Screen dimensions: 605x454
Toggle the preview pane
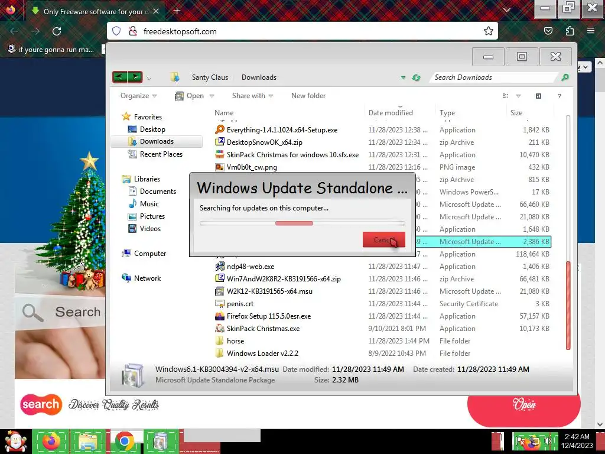click(x=538, y=96)
